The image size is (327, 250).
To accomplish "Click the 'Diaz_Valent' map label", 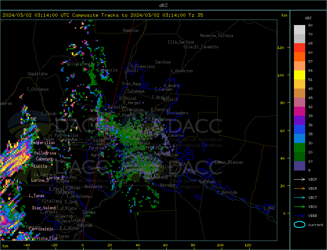I will pyautogui.click(x=44, y=208).
